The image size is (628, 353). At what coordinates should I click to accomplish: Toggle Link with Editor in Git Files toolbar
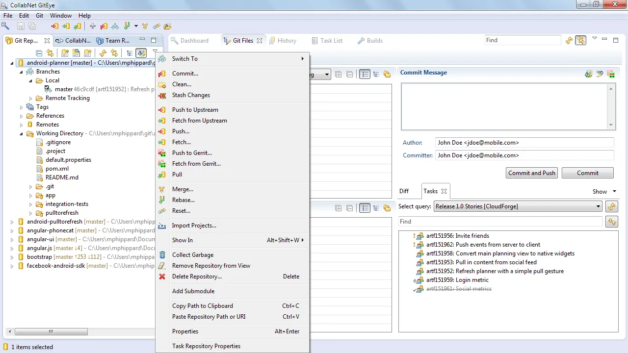pyautogui.click(x=581, y=40)
